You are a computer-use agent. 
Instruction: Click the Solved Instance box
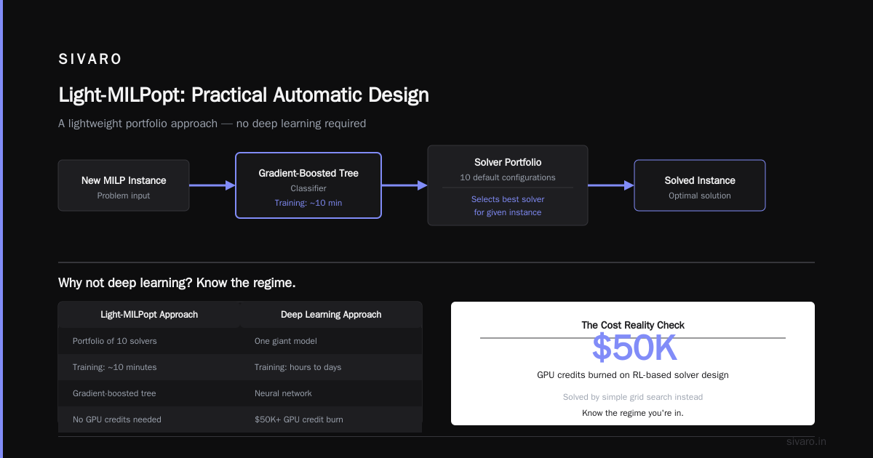point(700,185)
